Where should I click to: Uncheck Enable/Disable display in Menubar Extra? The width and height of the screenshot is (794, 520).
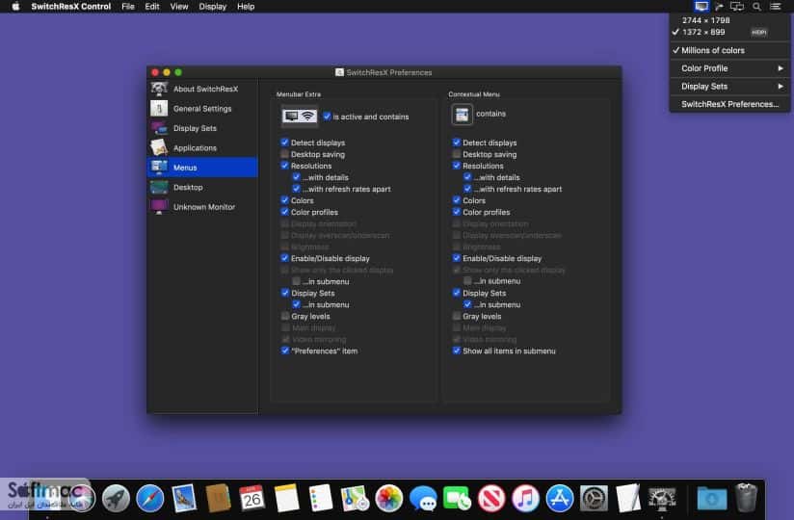click(284, 258)
